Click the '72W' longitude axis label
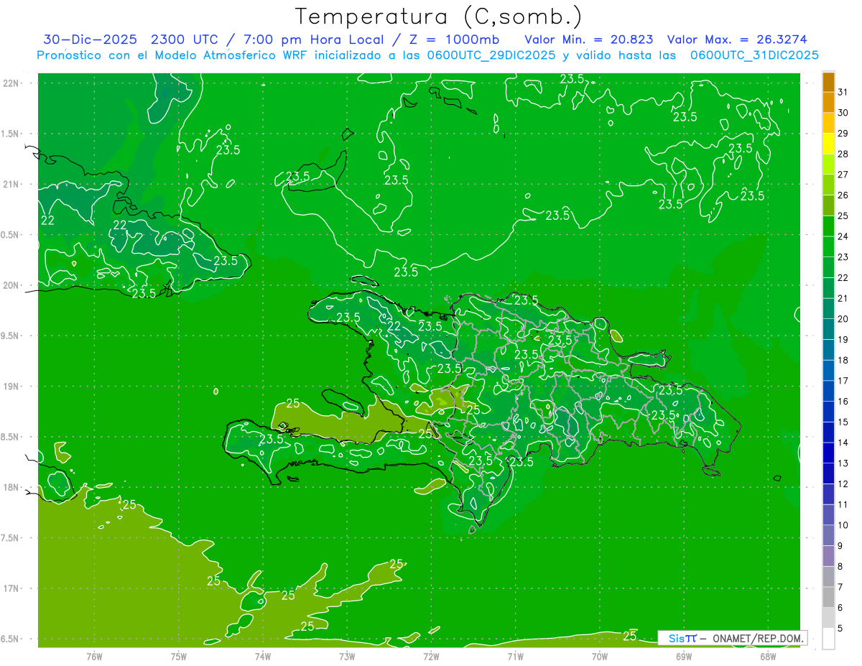This screenshot has width=862, height=666. pos(431,657)
